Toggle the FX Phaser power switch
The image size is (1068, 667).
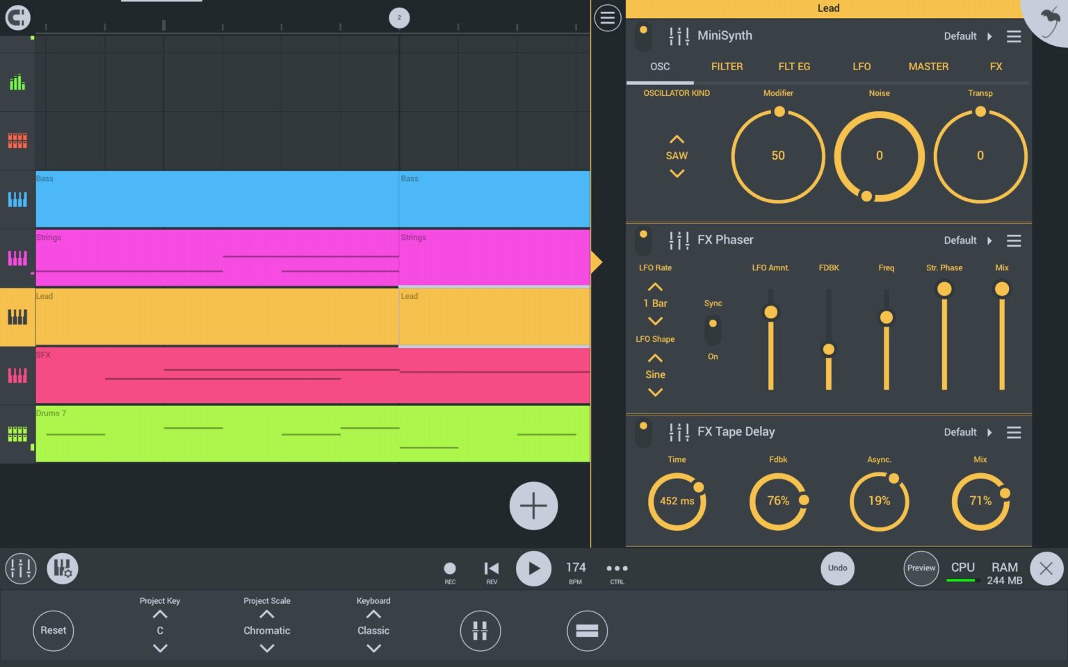point(644,240)
